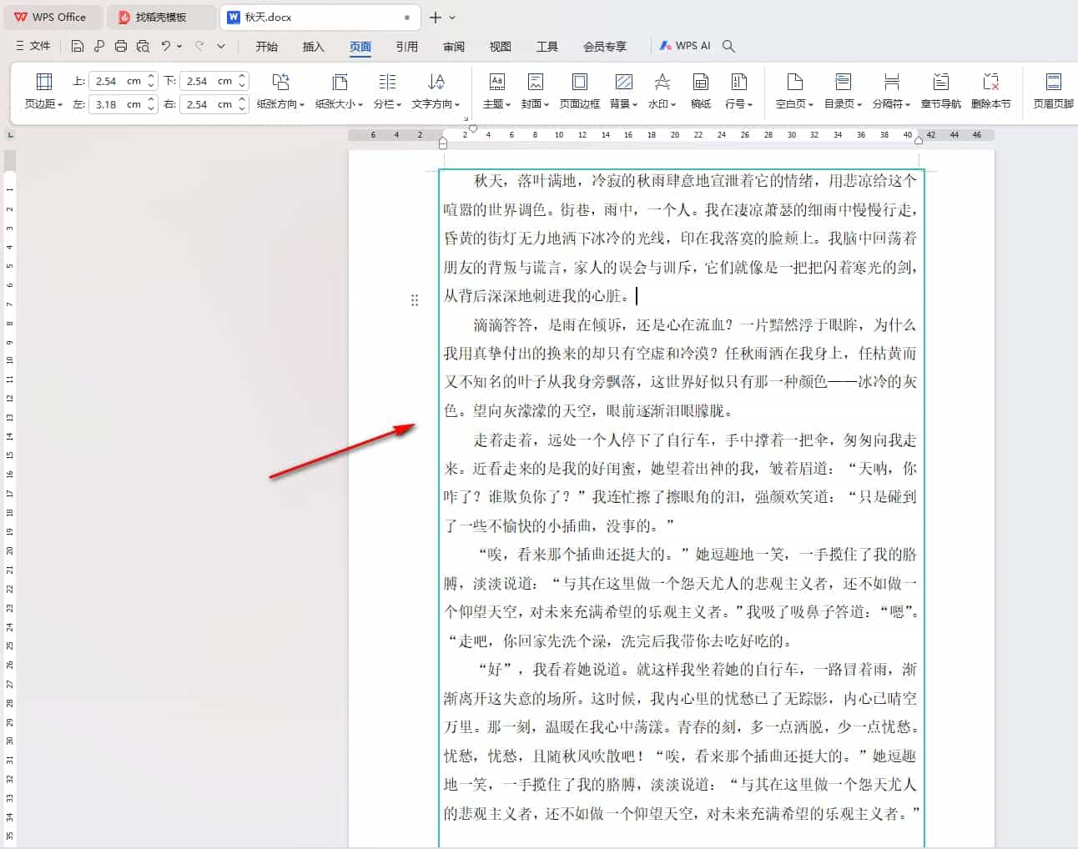Open the 纸张大小 paper size dropdown
The height and width of the screenshot is (849, 1078).
(340, 92)
